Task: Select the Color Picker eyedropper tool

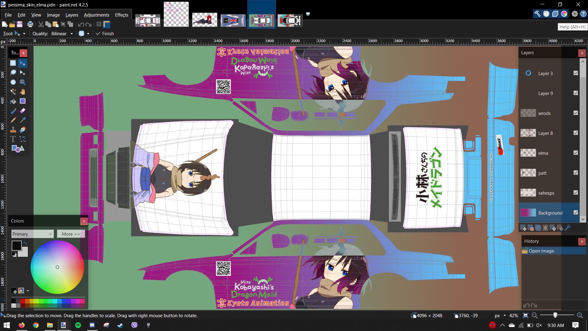Action: point(23,120)
